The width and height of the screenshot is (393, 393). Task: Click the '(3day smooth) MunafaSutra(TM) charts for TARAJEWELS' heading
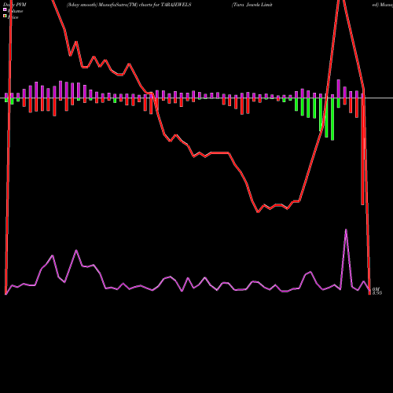pyautogui.click(x=129, y=5)
